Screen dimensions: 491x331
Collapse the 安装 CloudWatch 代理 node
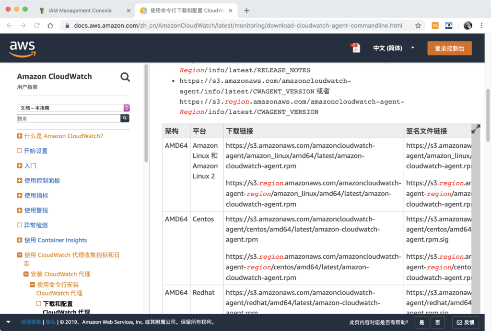(x=26, y=274)
